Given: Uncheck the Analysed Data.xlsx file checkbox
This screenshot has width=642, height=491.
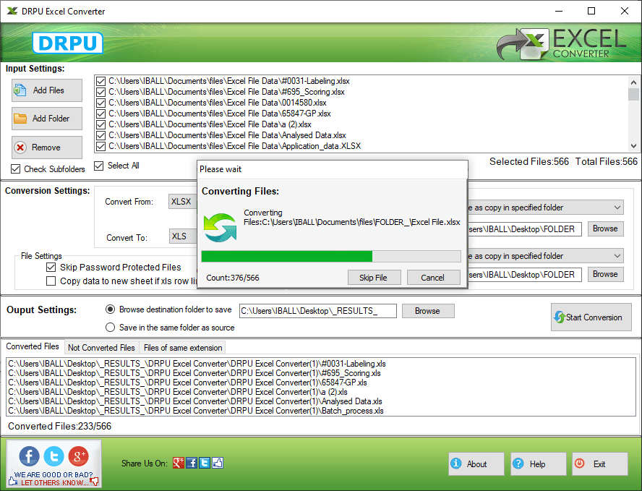Looking at the screenshot, I should pos(100,135).
